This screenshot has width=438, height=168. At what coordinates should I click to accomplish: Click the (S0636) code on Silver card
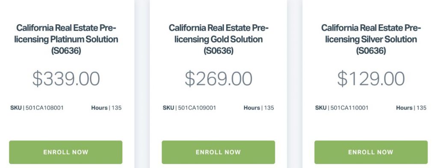coord(371,51)
